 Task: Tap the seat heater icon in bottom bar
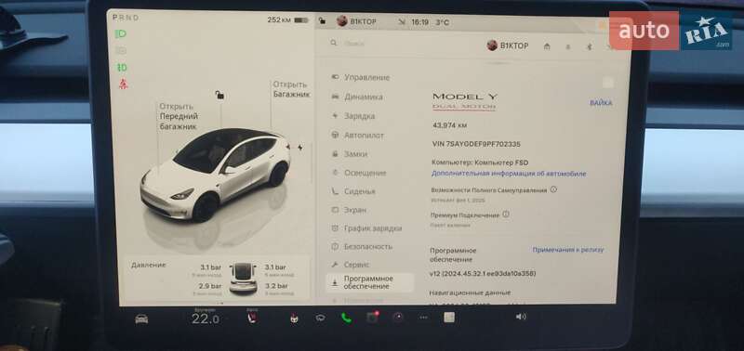point(252,318)
